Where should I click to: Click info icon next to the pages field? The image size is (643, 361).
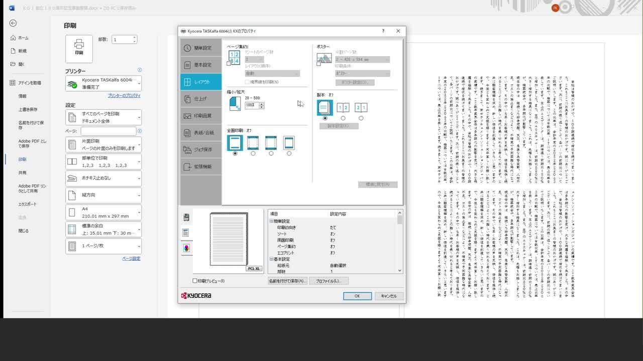point(140,131)
